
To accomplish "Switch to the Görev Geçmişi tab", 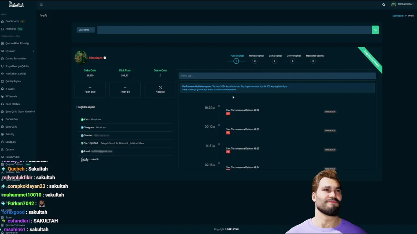I will coord(294,58).
